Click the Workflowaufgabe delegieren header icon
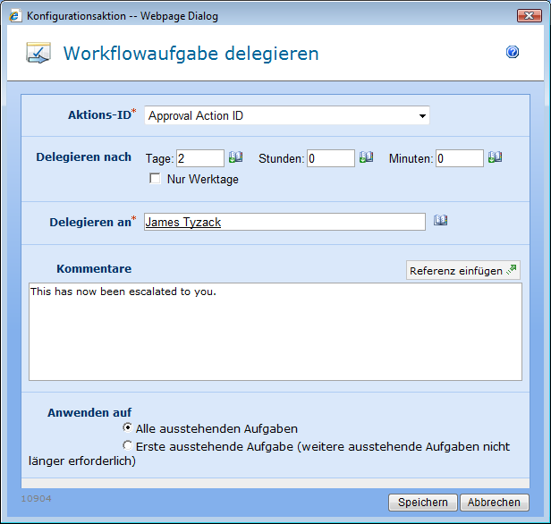The image size is (551, 524). pos(38,54)
